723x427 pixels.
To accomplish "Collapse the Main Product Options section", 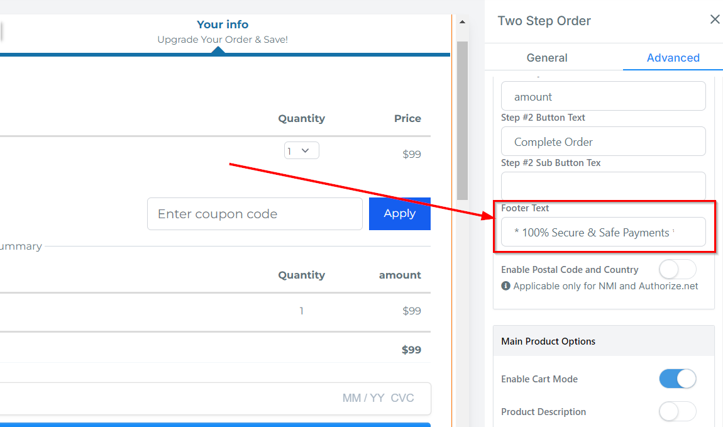I will (604, 341).
